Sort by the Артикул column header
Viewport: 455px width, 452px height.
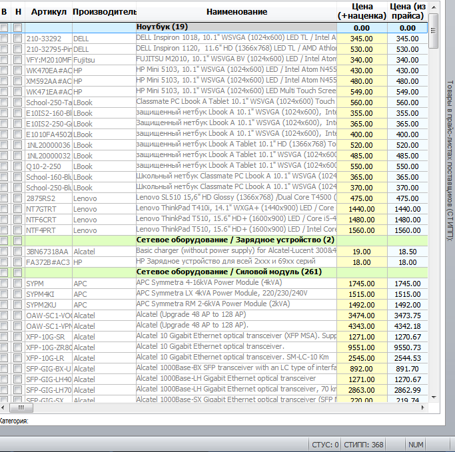point(49,11)
